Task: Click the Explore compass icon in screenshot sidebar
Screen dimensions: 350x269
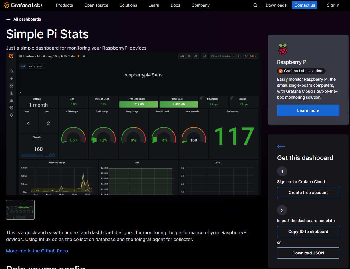Action: pos(11,93)
